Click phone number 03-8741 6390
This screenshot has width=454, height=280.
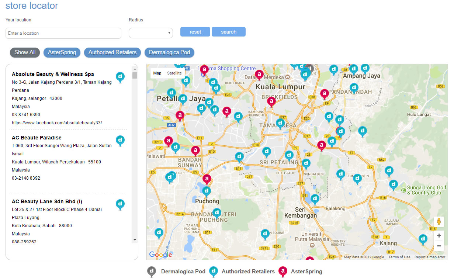click(x=26, y=115)
